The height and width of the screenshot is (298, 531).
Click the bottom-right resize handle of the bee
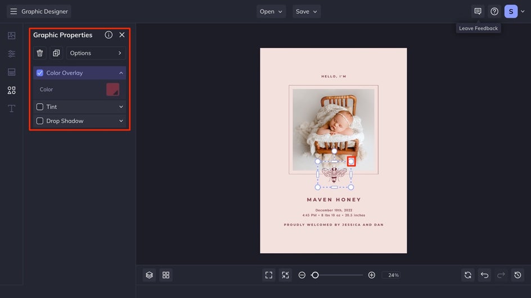pyautogui.click(x=351, y=187)
